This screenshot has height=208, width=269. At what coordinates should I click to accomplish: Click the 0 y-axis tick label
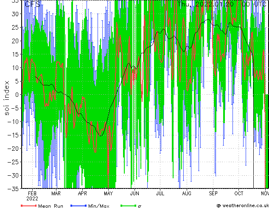tap(17, 95)
